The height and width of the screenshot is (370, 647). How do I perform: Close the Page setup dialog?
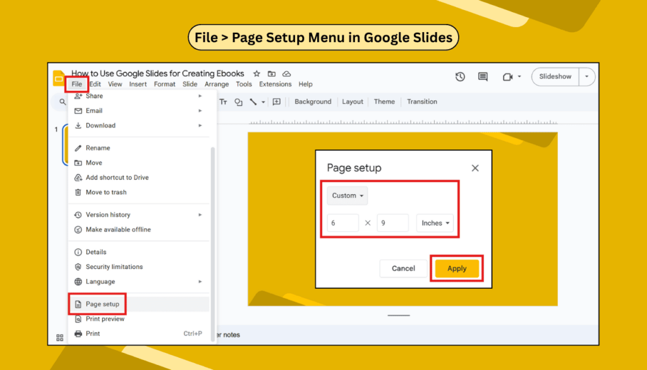[475, 168]
